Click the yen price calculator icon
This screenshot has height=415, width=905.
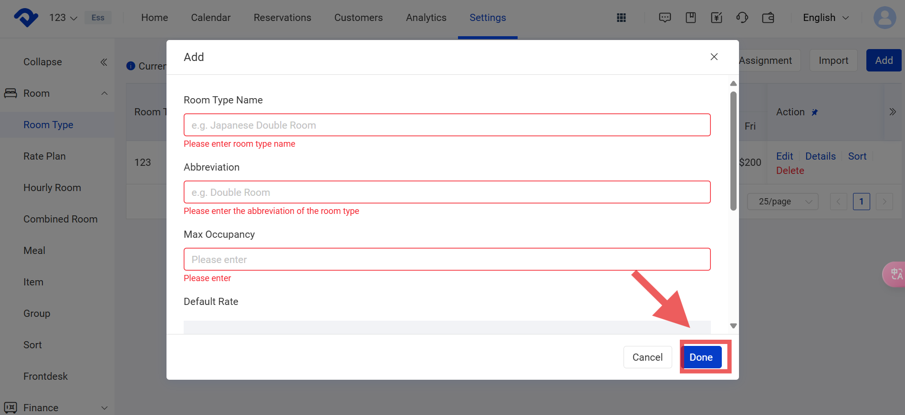pos(716,18)
